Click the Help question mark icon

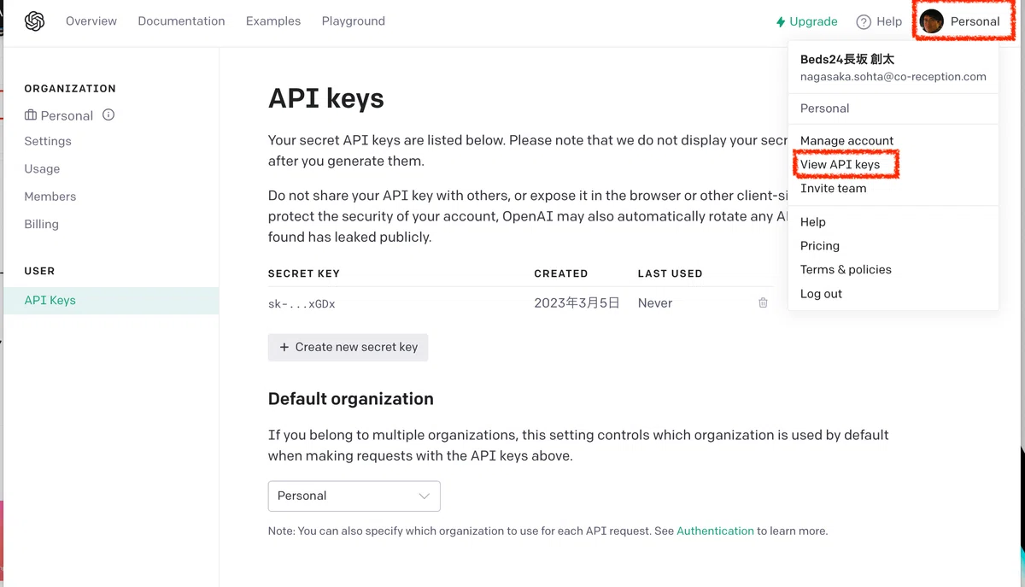coord(864,21)
